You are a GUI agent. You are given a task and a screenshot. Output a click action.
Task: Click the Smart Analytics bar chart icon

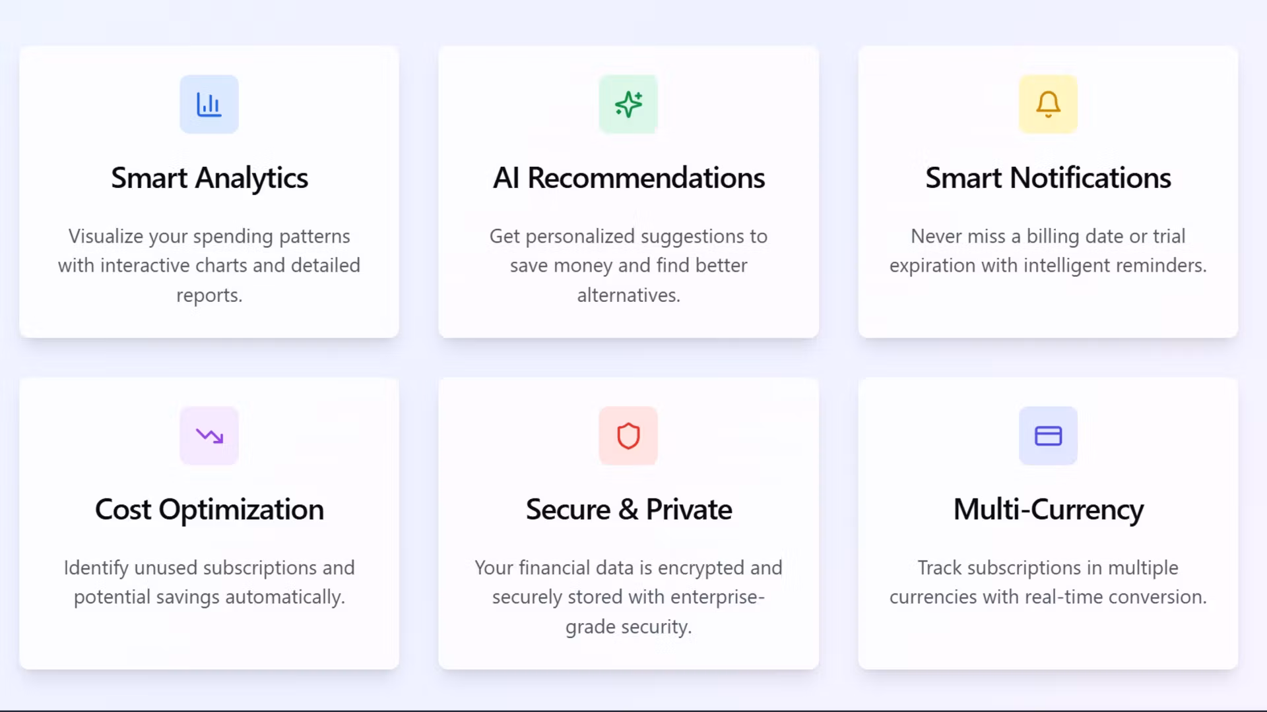tap(209, 104)
